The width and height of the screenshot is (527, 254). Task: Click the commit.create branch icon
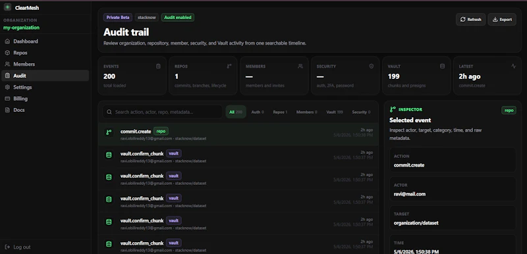(x=109, y=132)
